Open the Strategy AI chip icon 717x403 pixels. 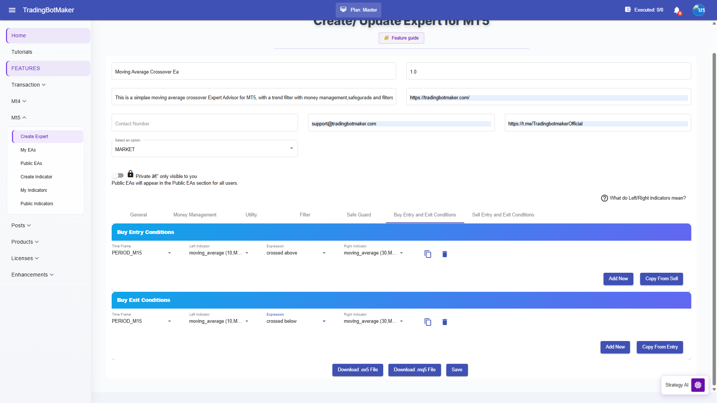(698, 385)
